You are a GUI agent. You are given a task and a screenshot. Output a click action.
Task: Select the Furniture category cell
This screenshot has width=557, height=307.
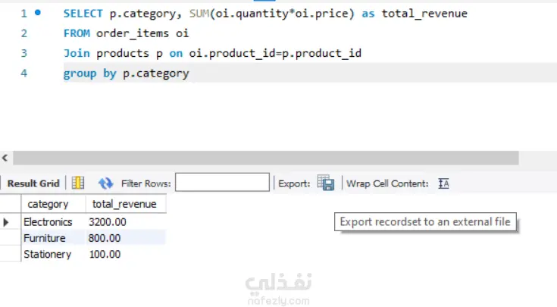point(45,238)
